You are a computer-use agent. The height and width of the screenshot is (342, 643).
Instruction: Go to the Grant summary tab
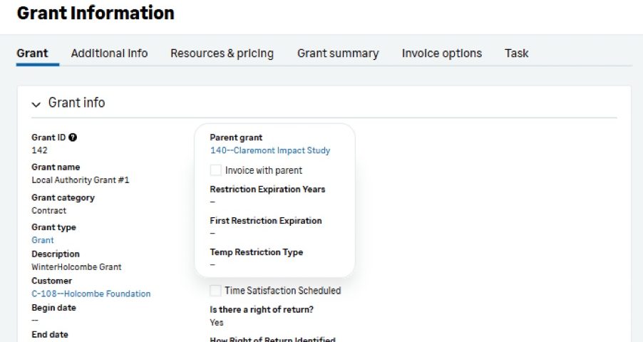pos(338,53)
